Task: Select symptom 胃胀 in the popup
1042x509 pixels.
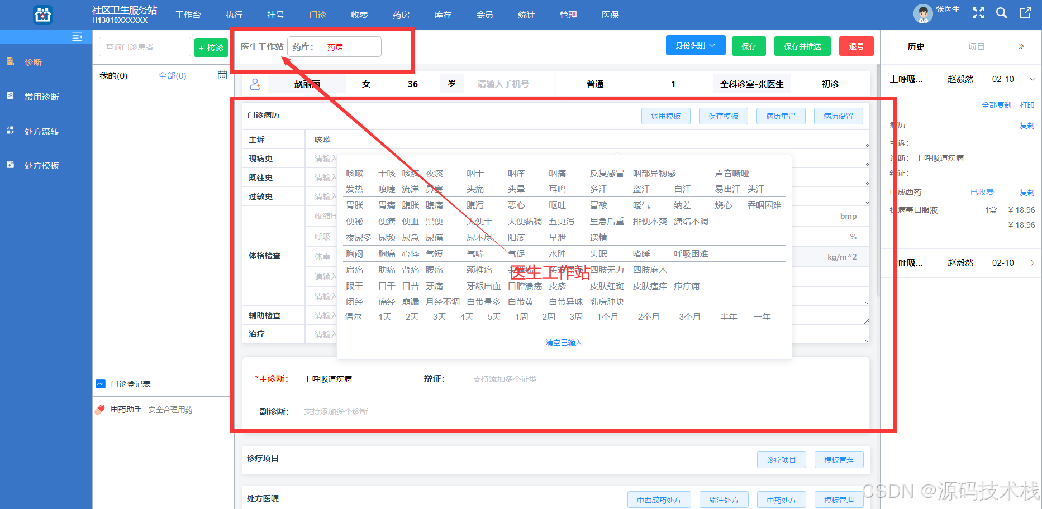Action: coord(355,205)
